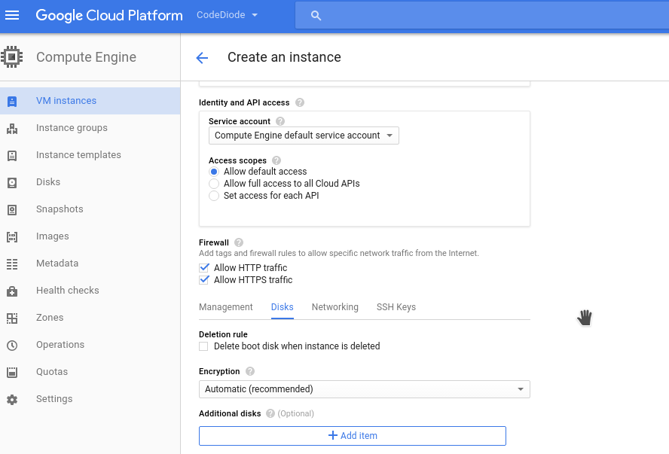Open help for Identity and API access

[x=300, y=102]
